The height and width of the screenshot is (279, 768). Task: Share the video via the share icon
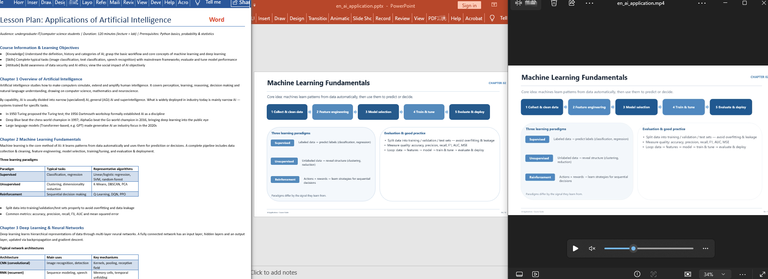pyautogui.click(x=571, y=3)
